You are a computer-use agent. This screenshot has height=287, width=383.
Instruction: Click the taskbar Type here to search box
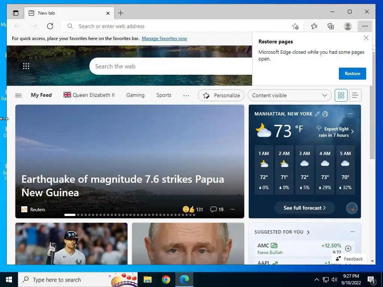click(78, 280)
